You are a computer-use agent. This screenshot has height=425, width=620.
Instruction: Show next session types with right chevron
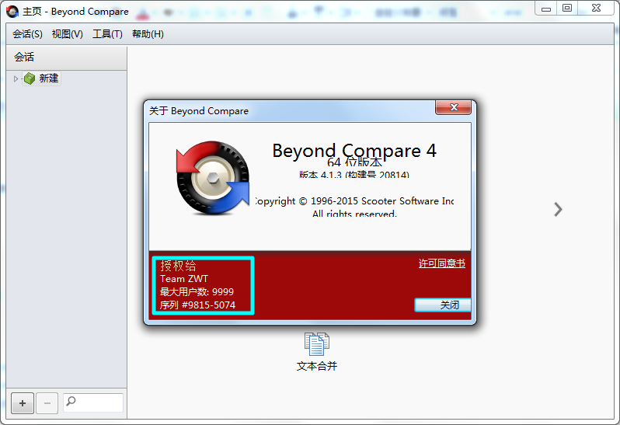coord(558,210)
